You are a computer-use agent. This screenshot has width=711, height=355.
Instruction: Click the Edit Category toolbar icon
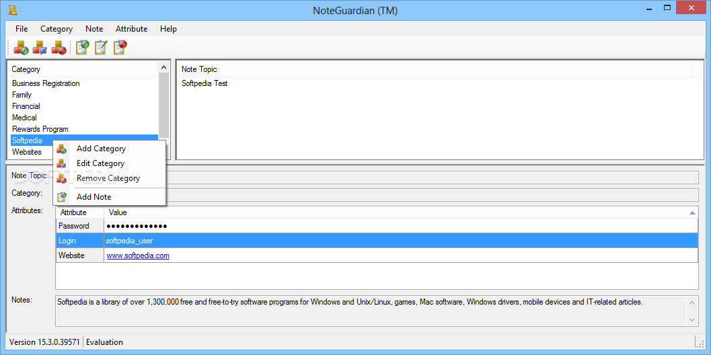pyautogui.click(x=40, y=47)
